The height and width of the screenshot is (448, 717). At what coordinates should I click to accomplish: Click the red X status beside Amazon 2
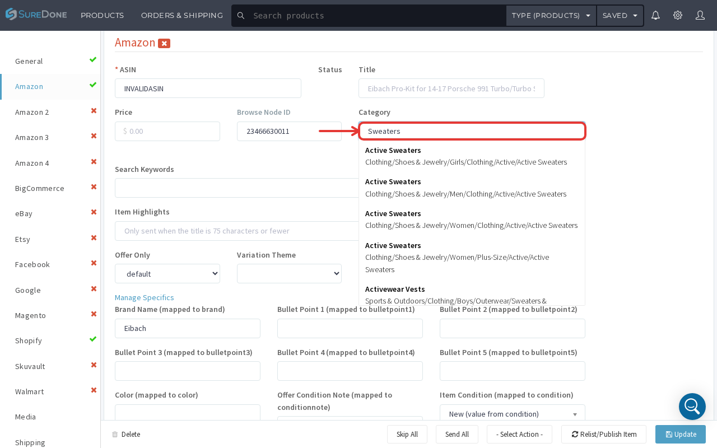94,111
